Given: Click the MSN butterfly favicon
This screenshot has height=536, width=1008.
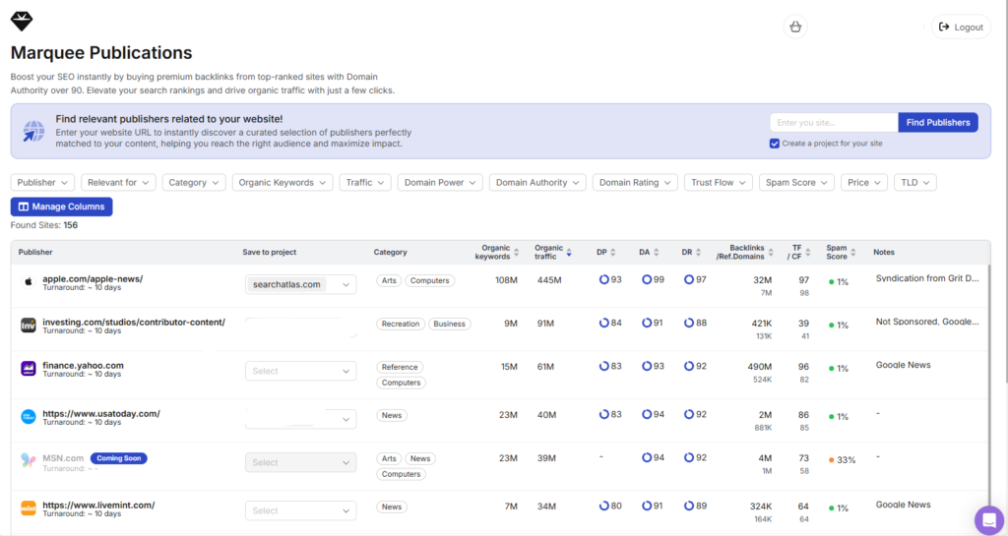Looking at the screenshot, I should point(29,460).
